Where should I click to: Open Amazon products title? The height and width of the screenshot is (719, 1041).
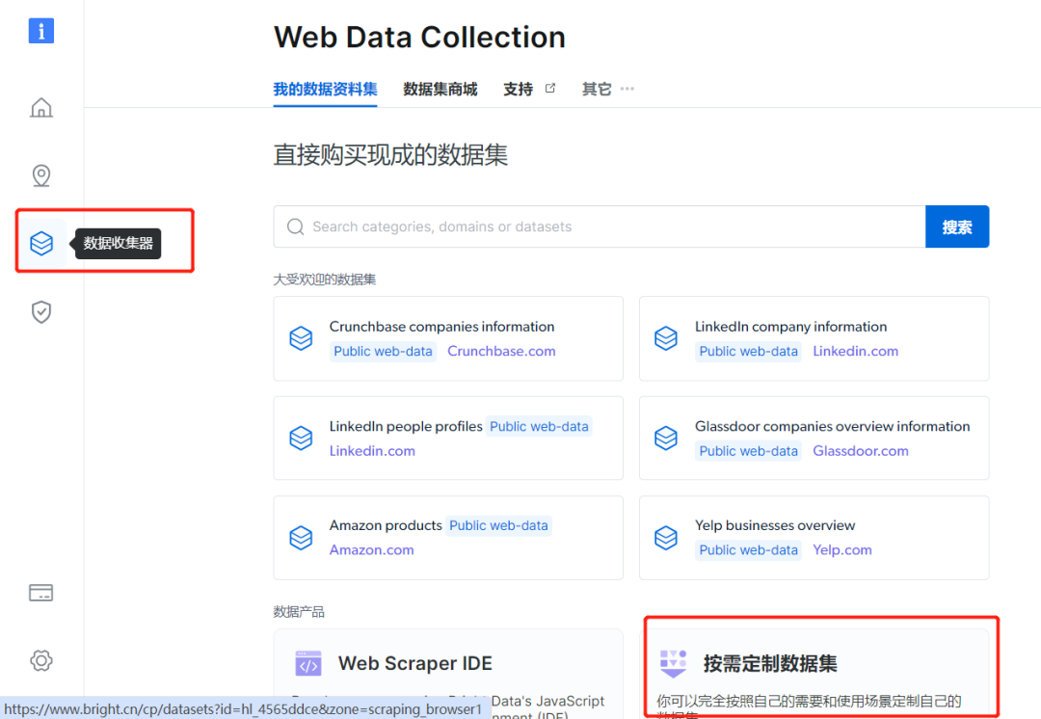[386, 526]
